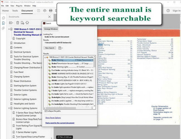181x139 pixels.
Task: Open the Starting/Ignition System bookmark
Action: pos(25,86)
